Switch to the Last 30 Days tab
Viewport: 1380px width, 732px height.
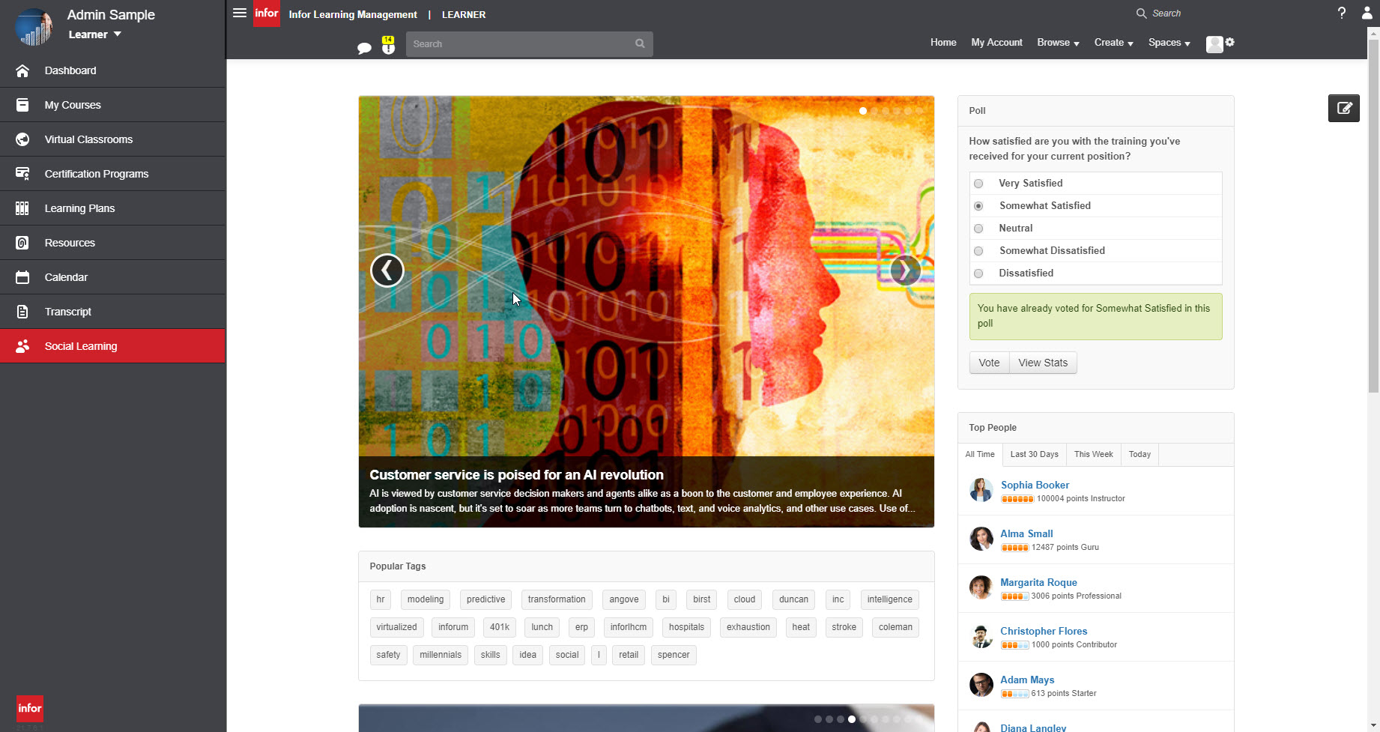tap(1034, 454)
